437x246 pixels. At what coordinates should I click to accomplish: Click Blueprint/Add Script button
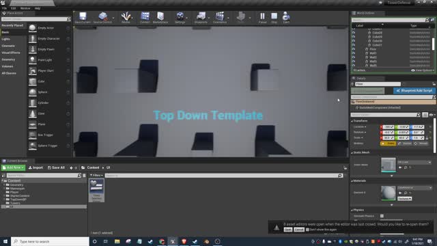414,91
